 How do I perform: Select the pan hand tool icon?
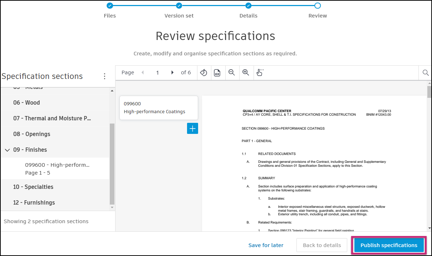[x=260, y=72]
